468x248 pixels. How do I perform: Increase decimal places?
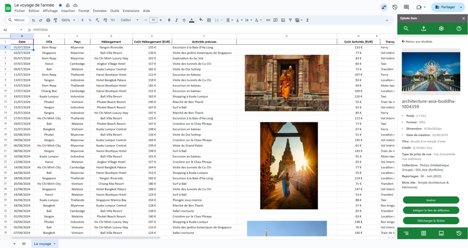pyautogui.click(x=105, y=20)
